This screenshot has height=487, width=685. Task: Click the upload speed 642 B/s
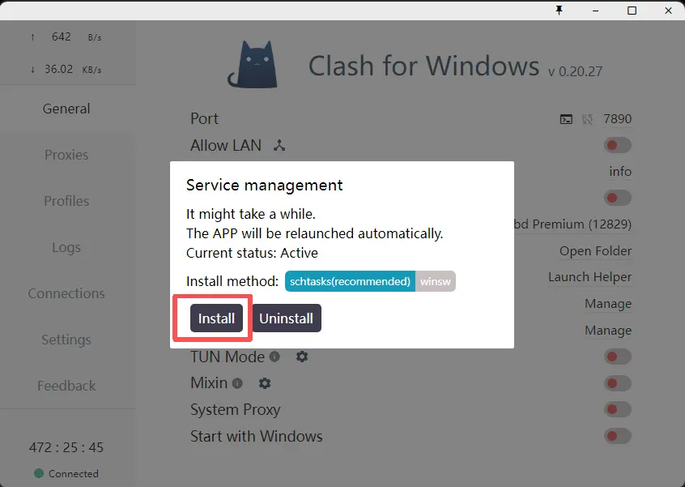click(x=66, y=37)
